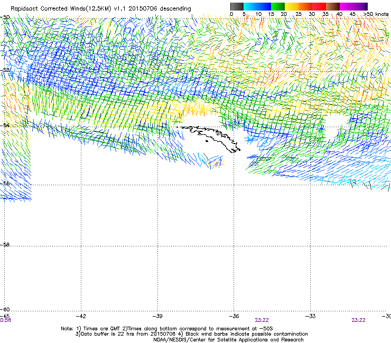Click the '-60' latitude axis label

tap(5, 309)
